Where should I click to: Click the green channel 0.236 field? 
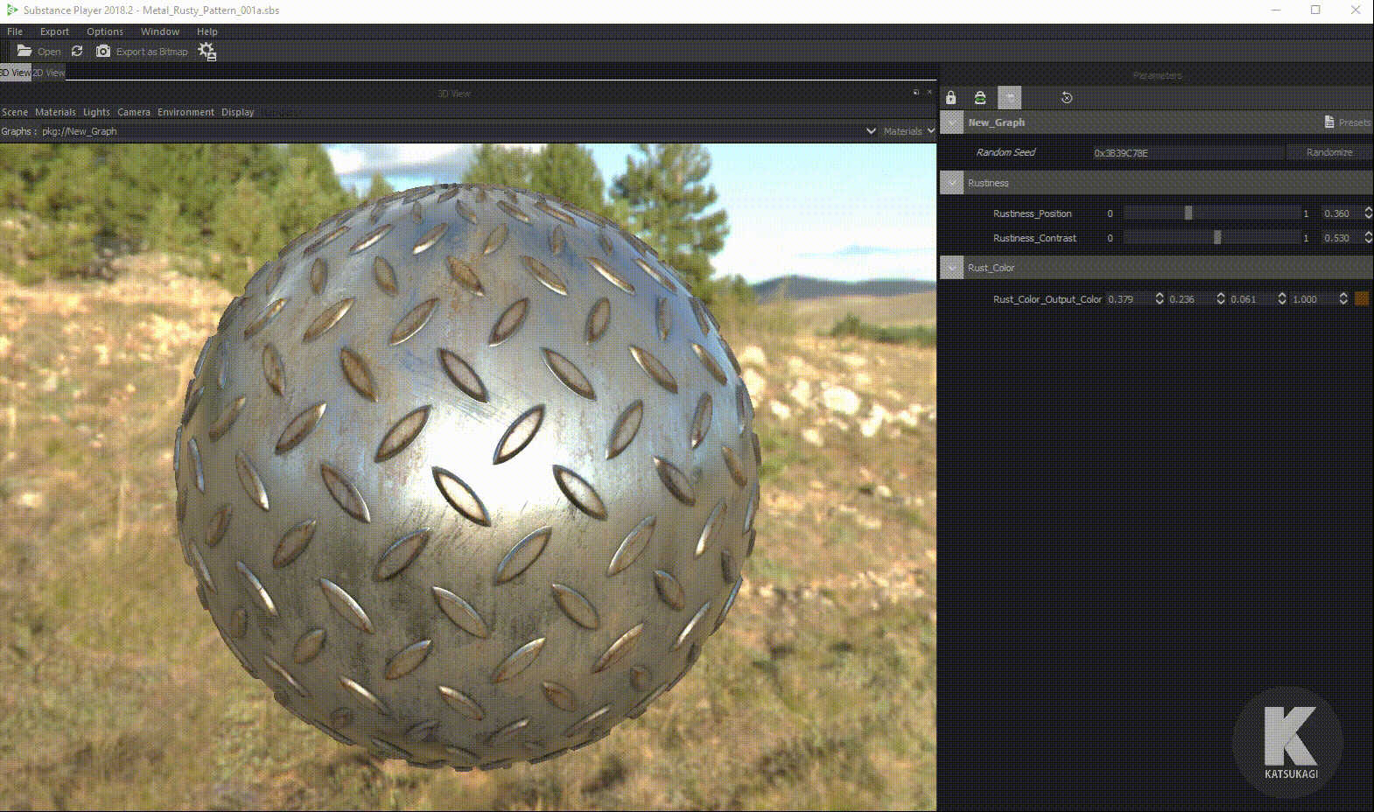coord(1192,299)
